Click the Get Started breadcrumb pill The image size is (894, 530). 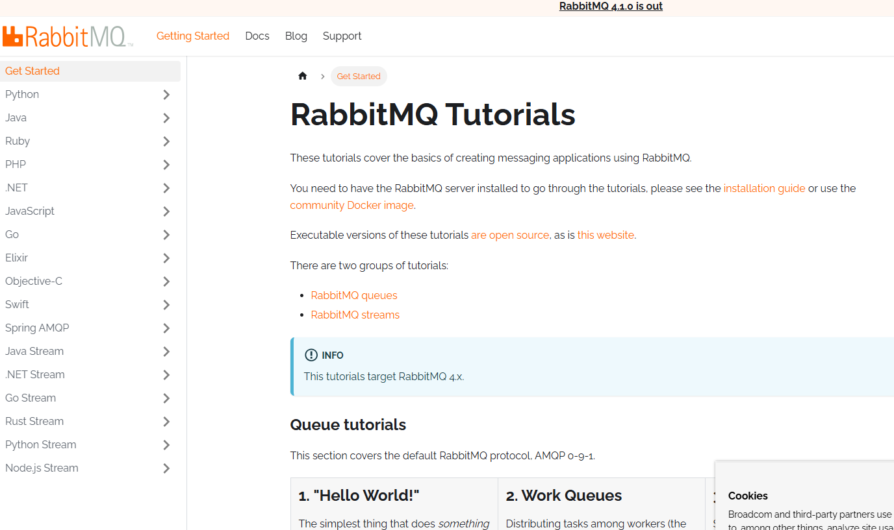point(359,76)
